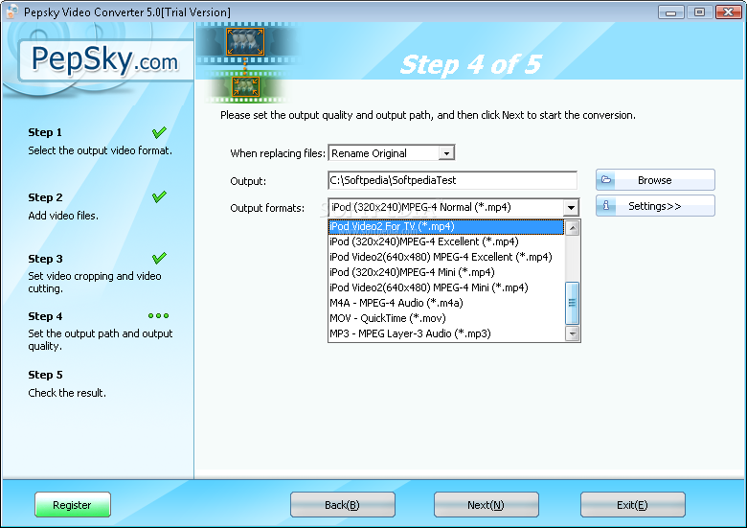The width and height of the screenshot is (747, 528).
Task: Click the Settings info icon
Action: point(606,205)
